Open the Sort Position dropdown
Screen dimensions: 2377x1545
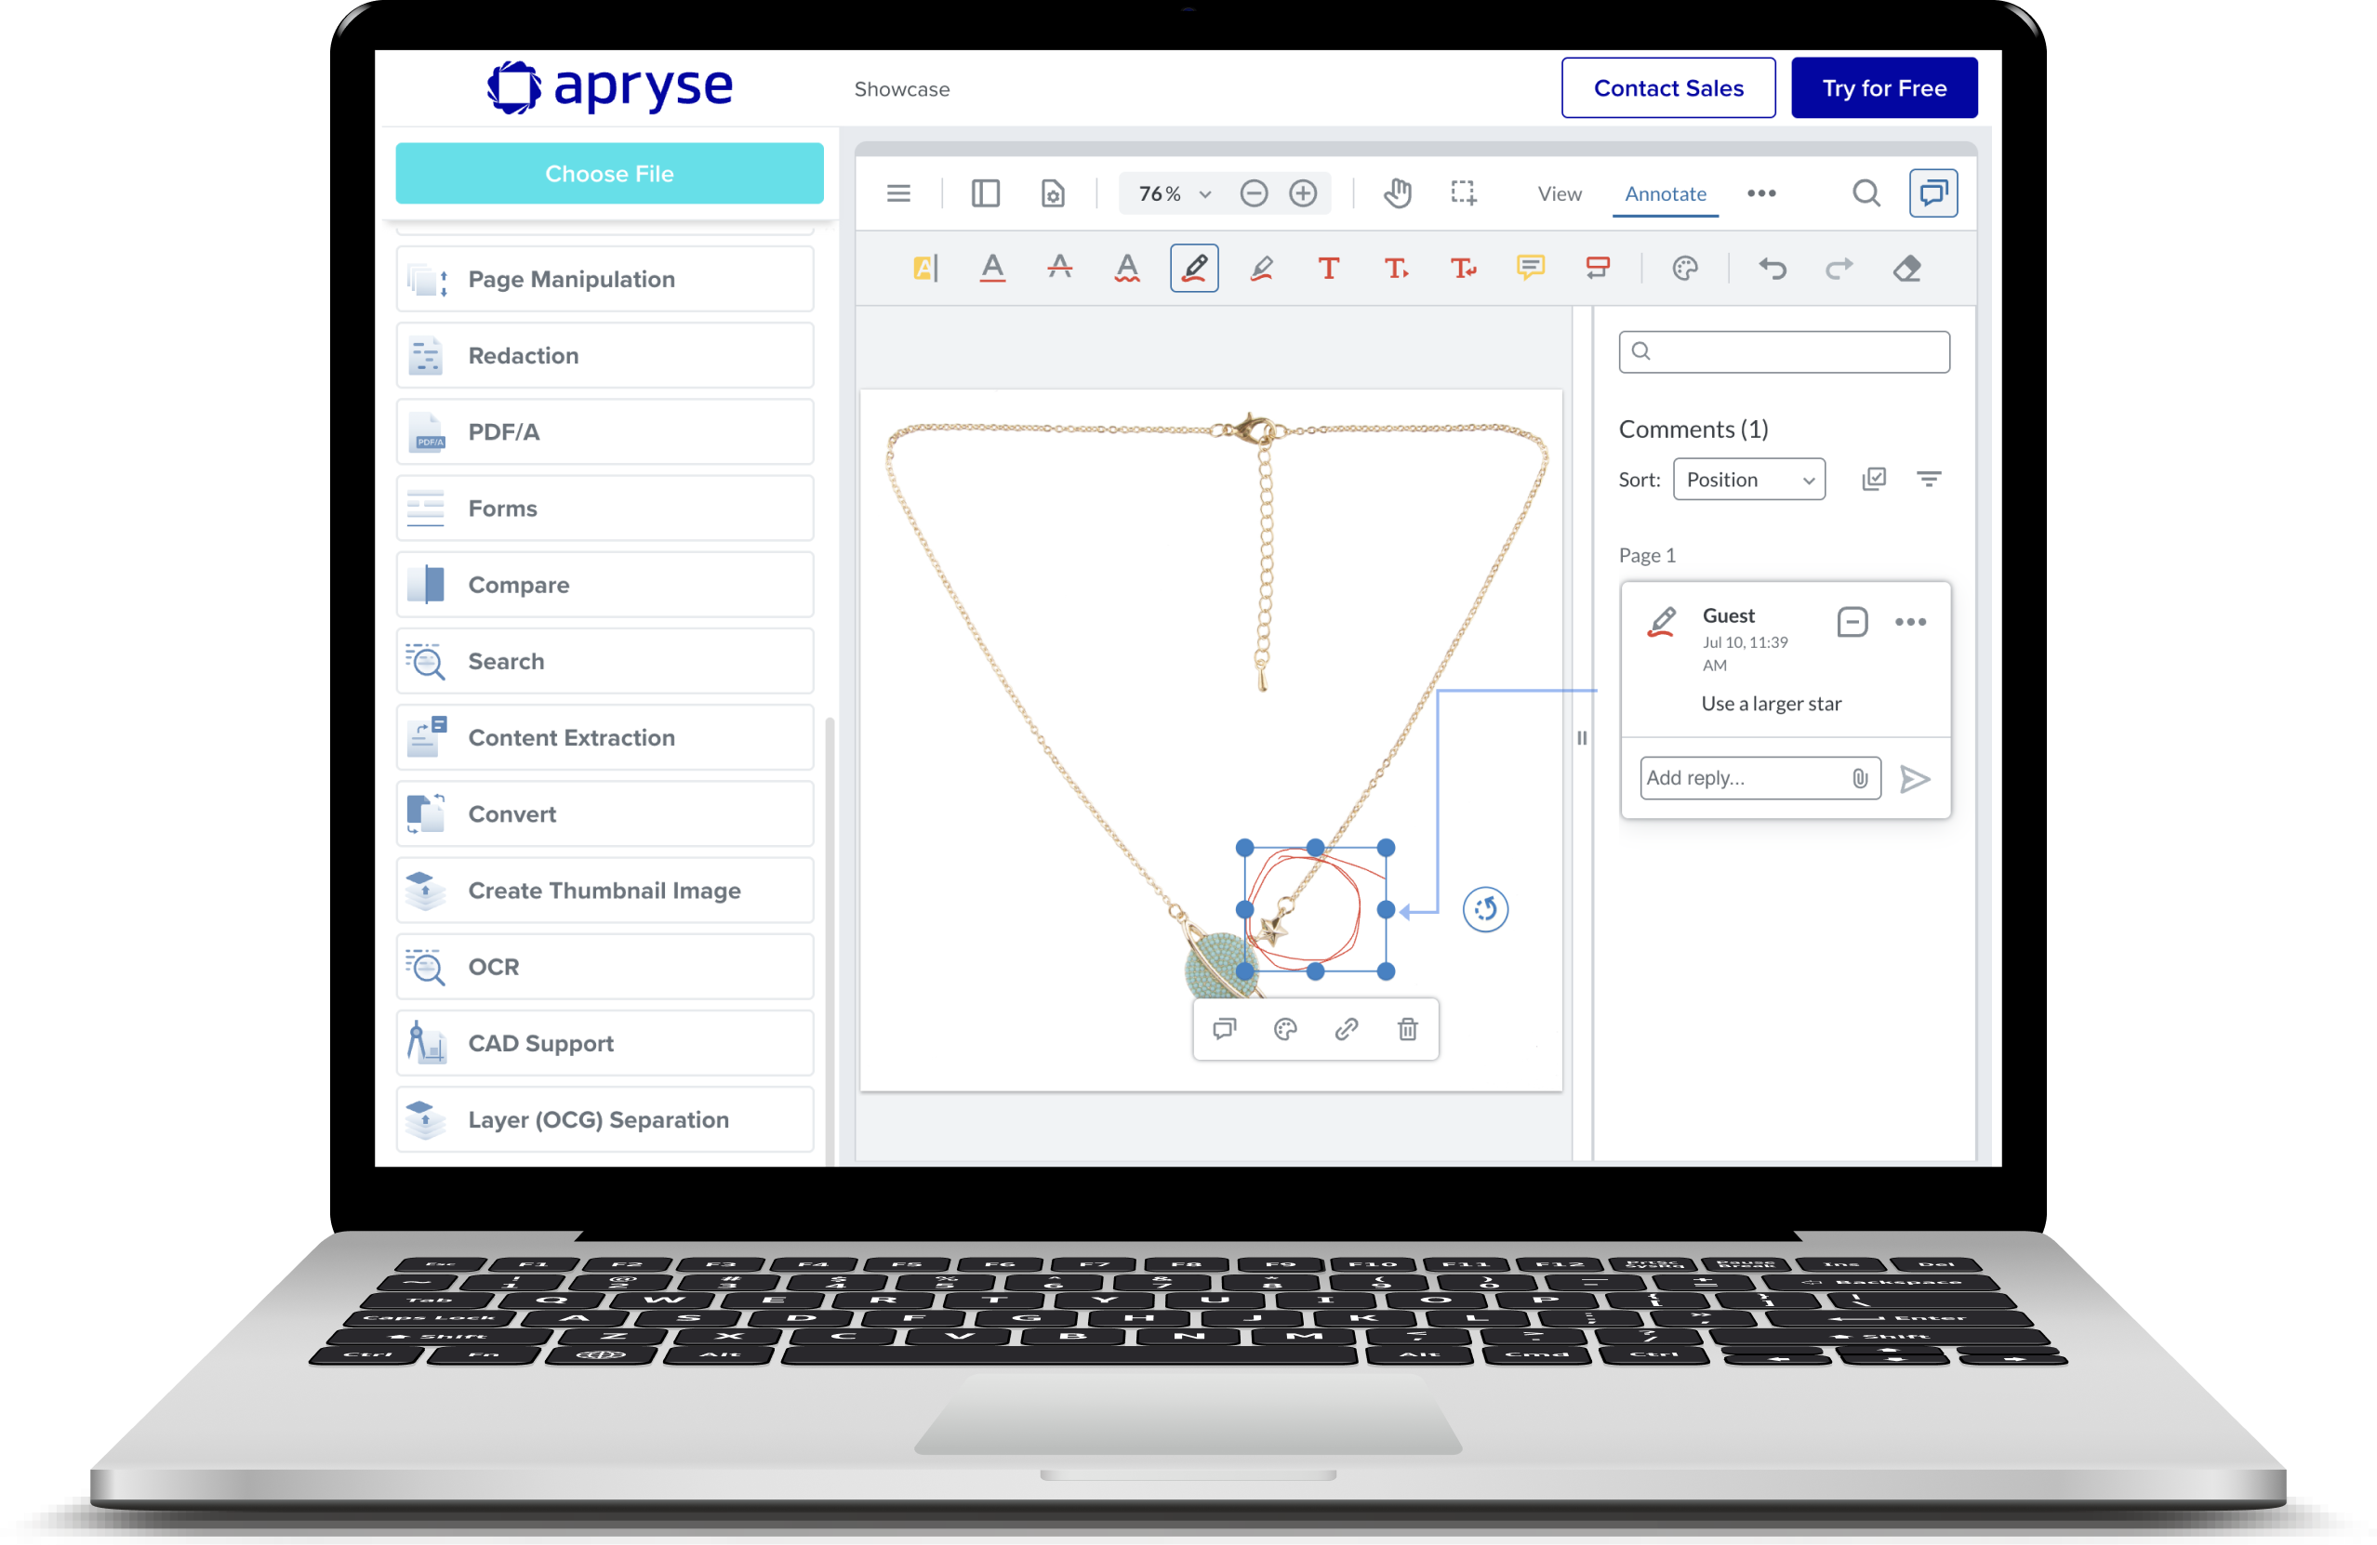1747,480
